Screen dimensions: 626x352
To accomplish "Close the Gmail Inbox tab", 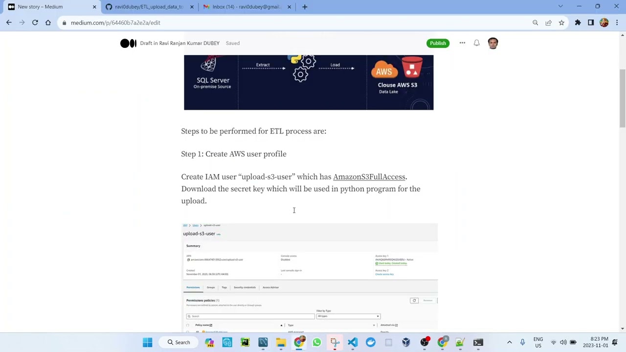I will pos(289,7).
